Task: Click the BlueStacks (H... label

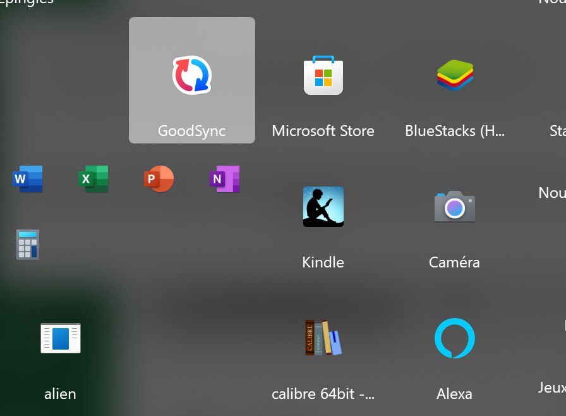Action: (455, 131)
